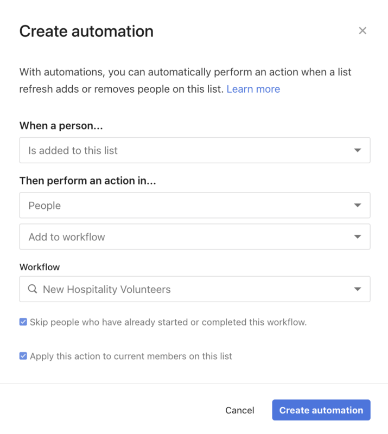Image resolution: width=388 pixels, height=434 pixels.
Task: Click the dropdown arrow on the People selector
Action: tap(358, 205)
